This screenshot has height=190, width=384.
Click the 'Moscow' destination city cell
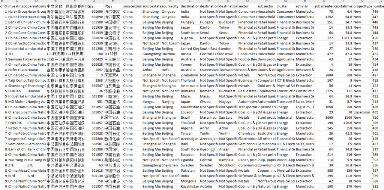point(226,54)
